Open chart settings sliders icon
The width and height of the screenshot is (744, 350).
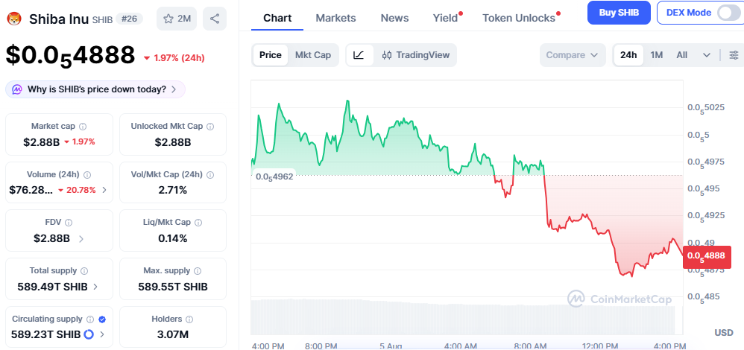[734, 55]
